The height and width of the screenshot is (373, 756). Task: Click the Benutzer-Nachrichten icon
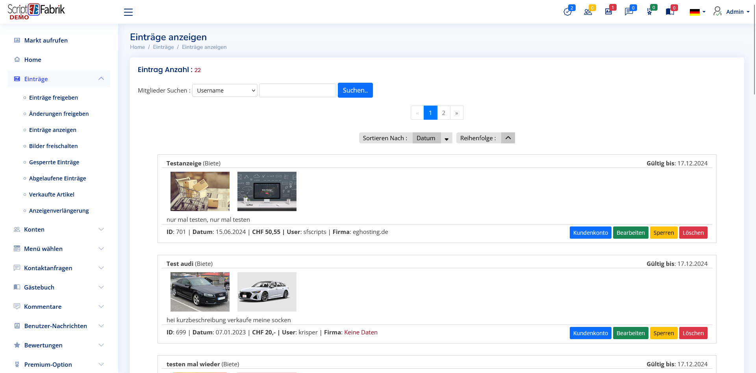tap(17, 326)
